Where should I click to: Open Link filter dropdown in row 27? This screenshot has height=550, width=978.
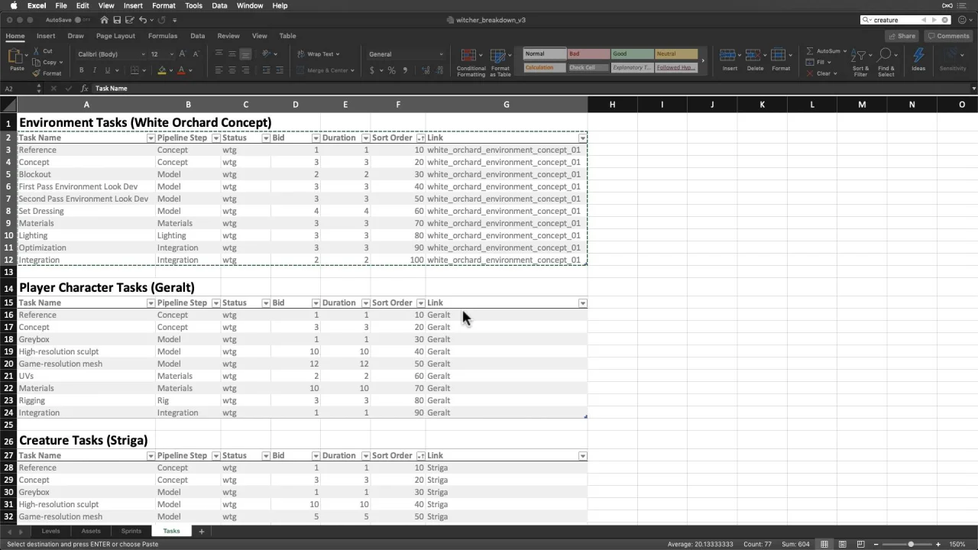point(583,456)
